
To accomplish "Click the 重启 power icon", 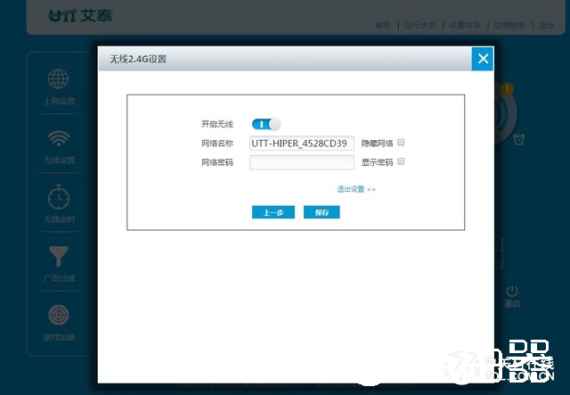I will pyautogui.click(x=512, y=291).
